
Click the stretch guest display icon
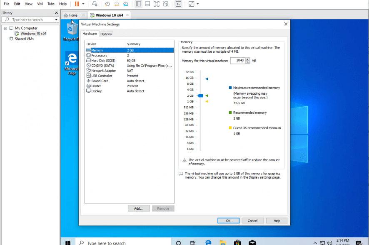(191, 4)
